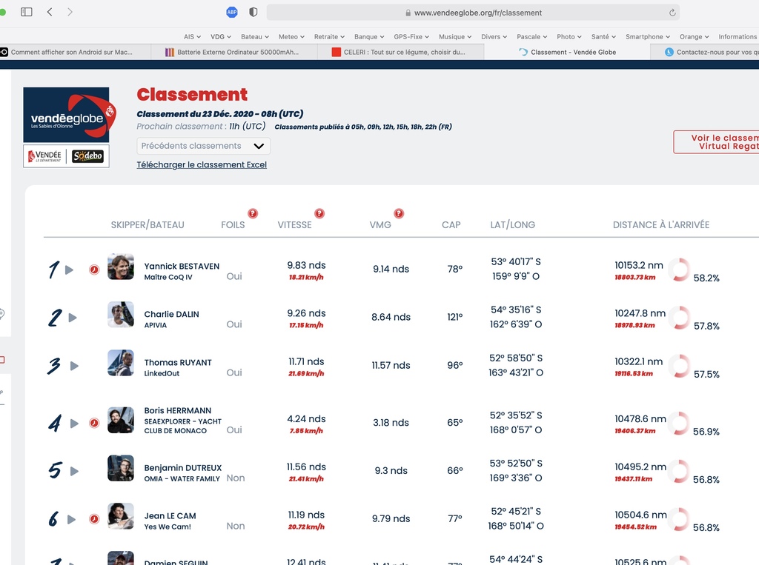Click the DISTANCE À L'ARRIVÉE column header
759x565 pixels.
660,225
